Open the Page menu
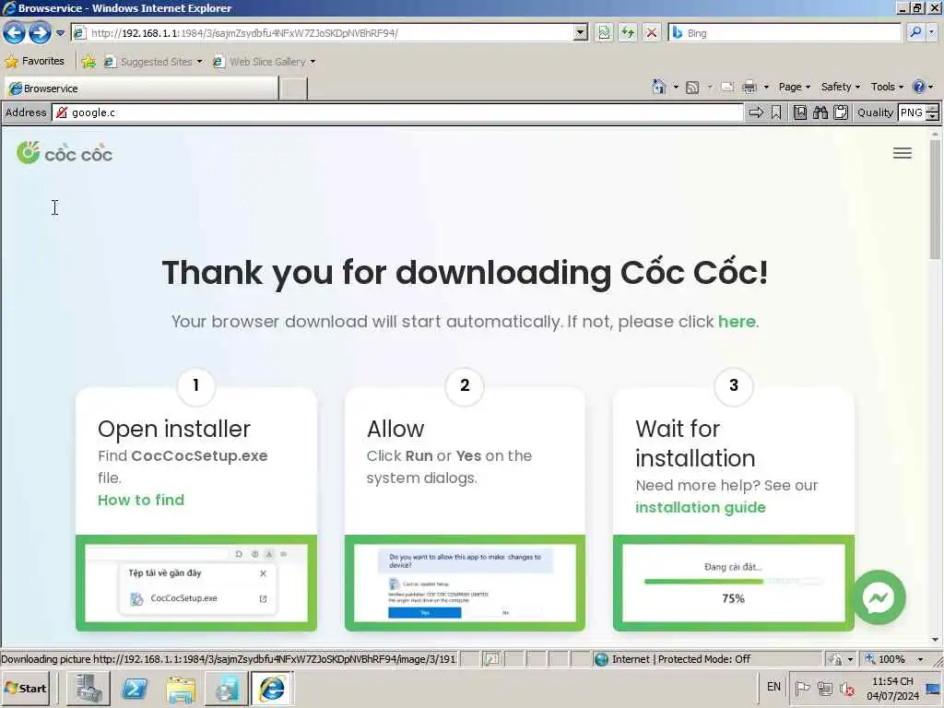944x708 pixels. point(794,87)
